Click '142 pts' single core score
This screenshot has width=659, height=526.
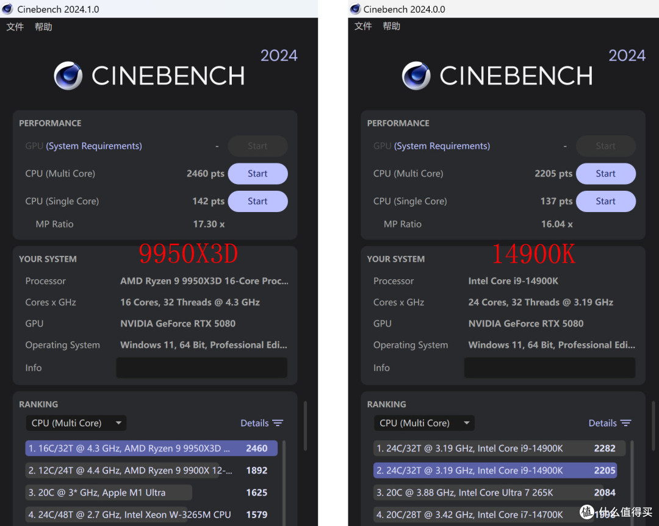[209, 201]
